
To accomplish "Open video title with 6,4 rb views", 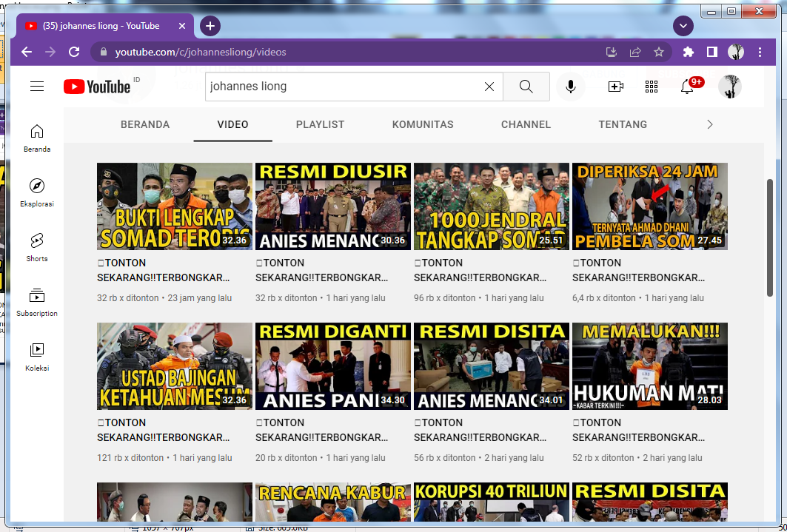I will 638,270.
